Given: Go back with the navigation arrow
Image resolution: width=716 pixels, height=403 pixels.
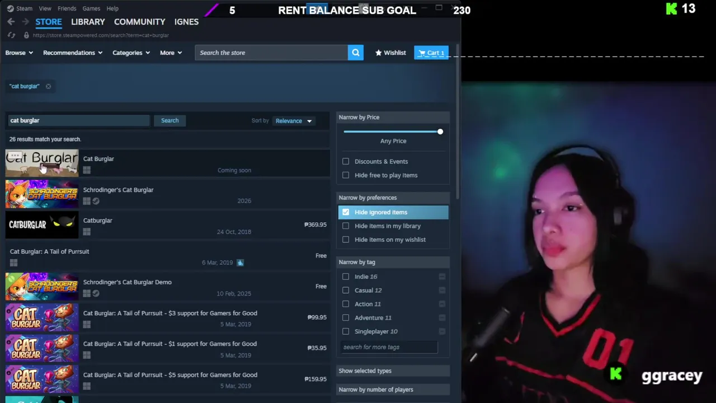Looking at the screenshot, I should coord(11,22).
